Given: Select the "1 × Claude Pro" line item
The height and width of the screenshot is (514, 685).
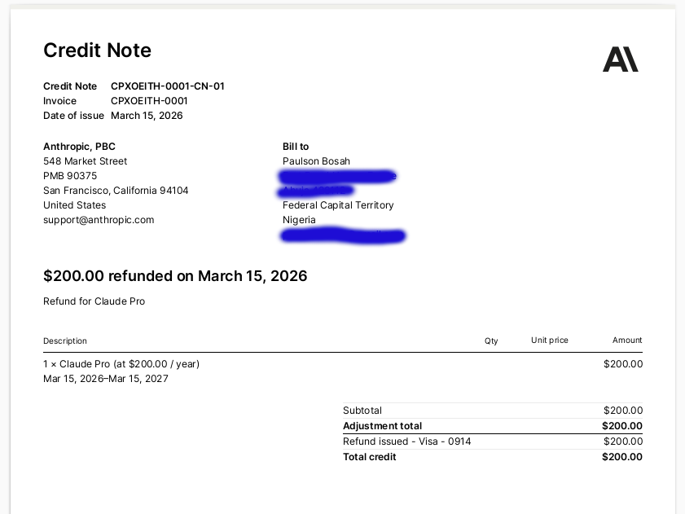Looking at the screenshot, I should [121, 364].
